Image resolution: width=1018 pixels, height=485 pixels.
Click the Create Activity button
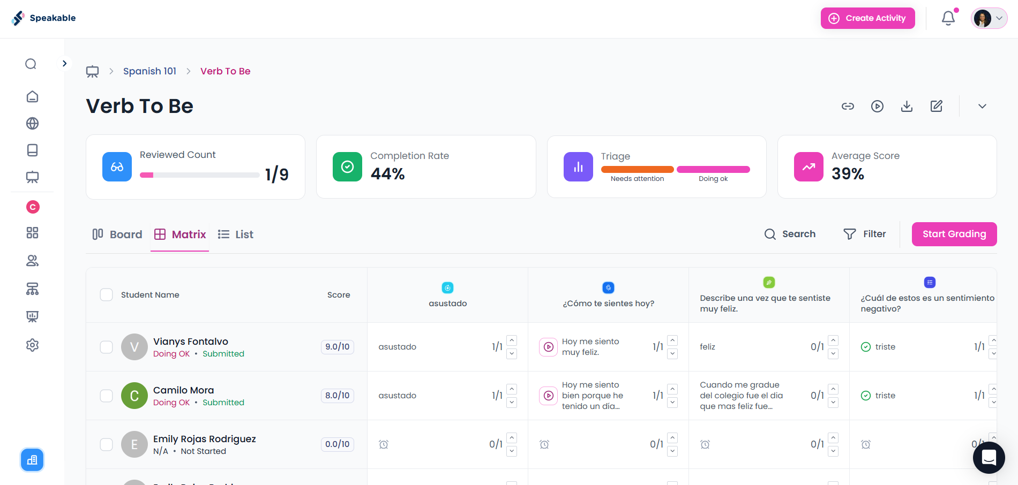coord(867,18)
